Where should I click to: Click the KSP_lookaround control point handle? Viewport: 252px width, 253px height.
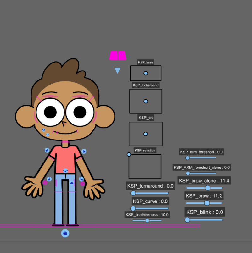point(146,101)
